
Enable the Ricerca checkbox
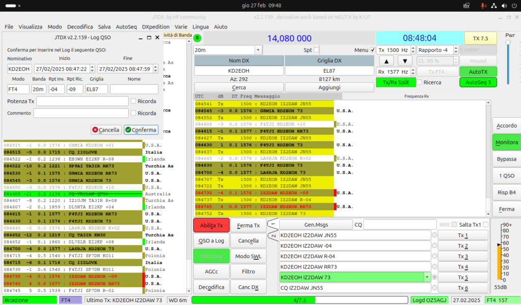419,82
